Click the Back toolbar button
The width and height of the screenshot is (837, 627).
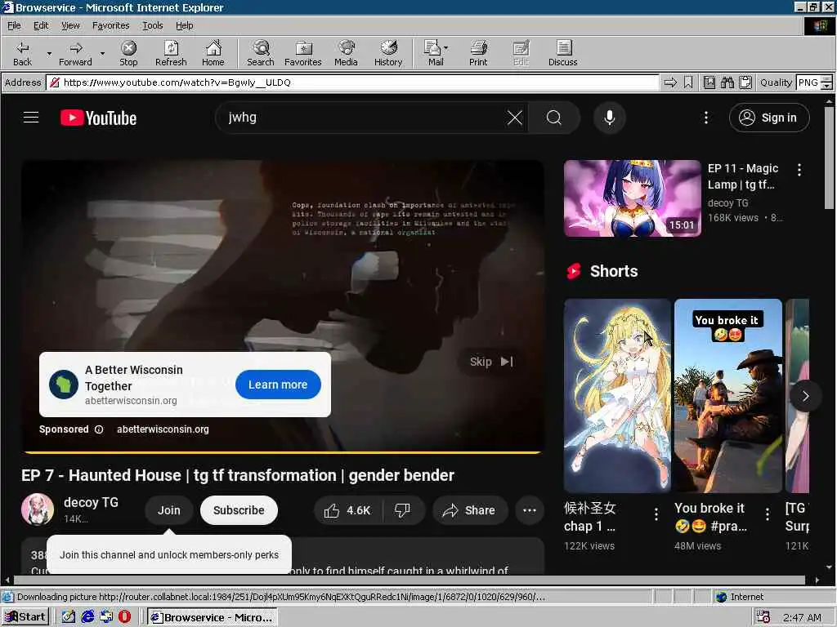click(x=22, y=53)
